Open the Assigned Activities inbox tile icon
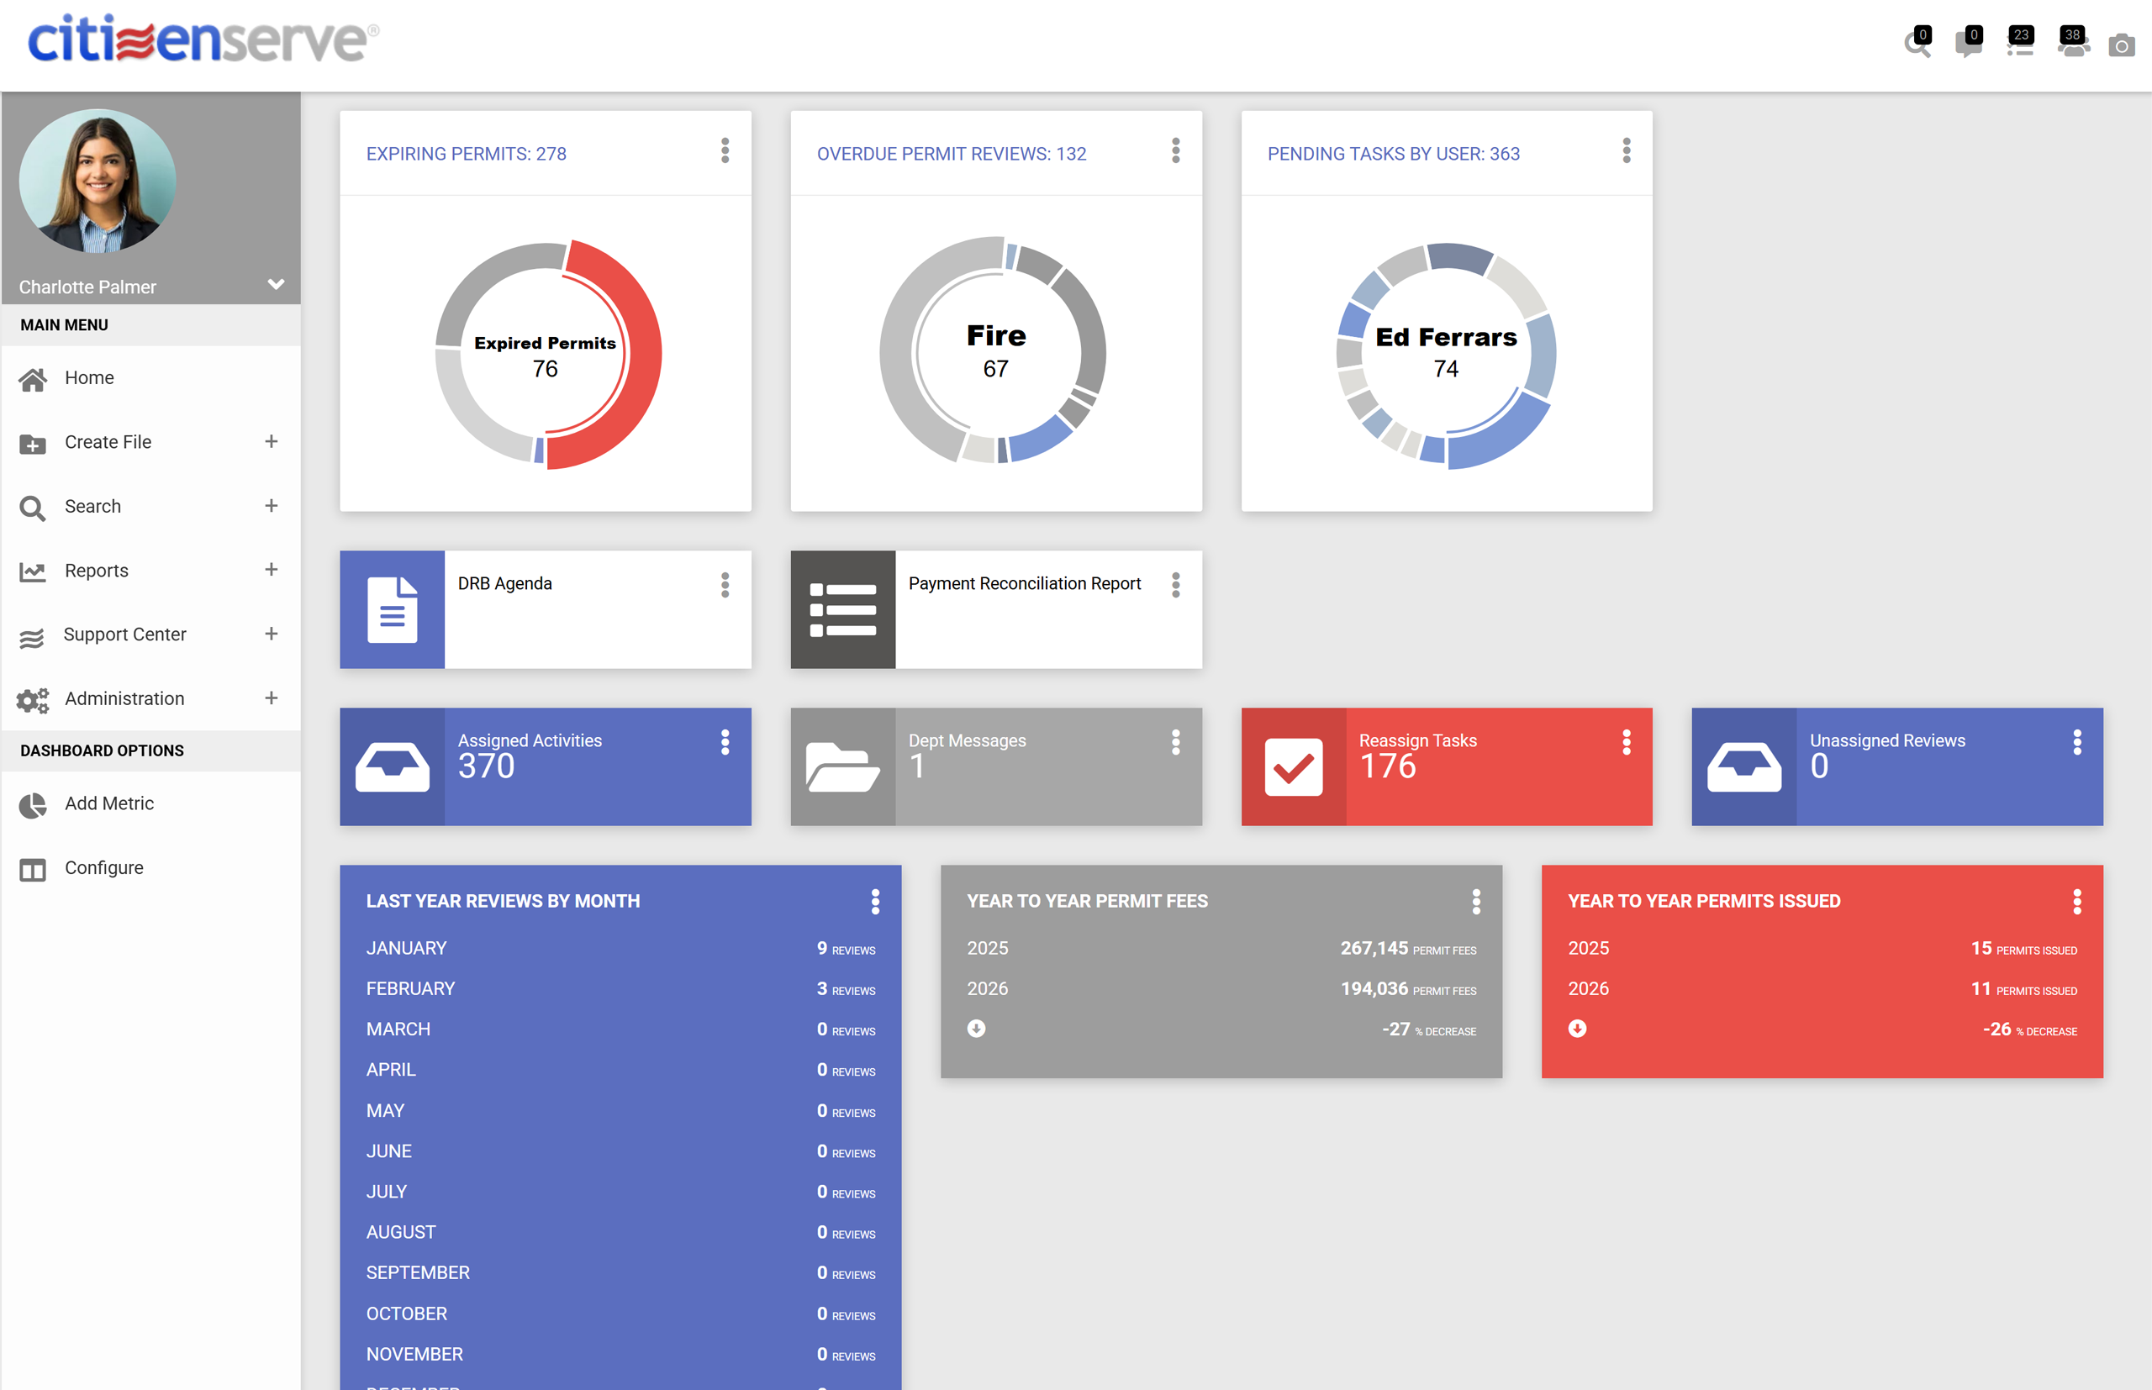 coord(392,767)
